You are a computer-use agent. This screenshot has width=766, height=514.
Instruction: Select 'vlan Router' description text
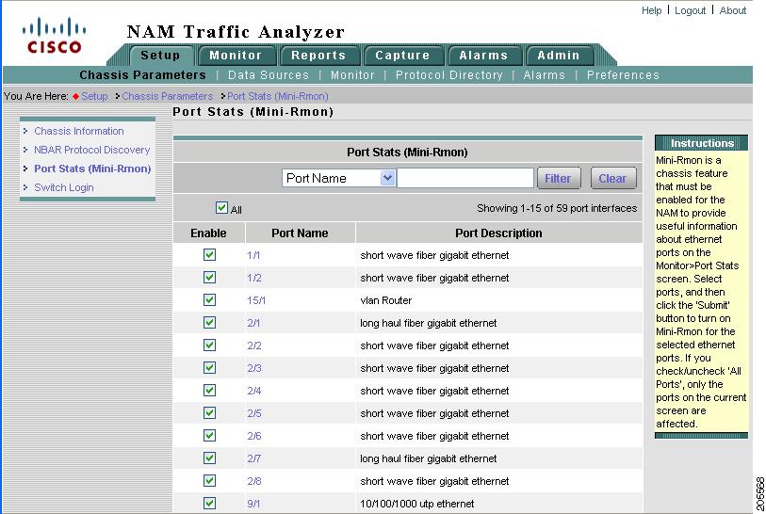click(386, 300)
